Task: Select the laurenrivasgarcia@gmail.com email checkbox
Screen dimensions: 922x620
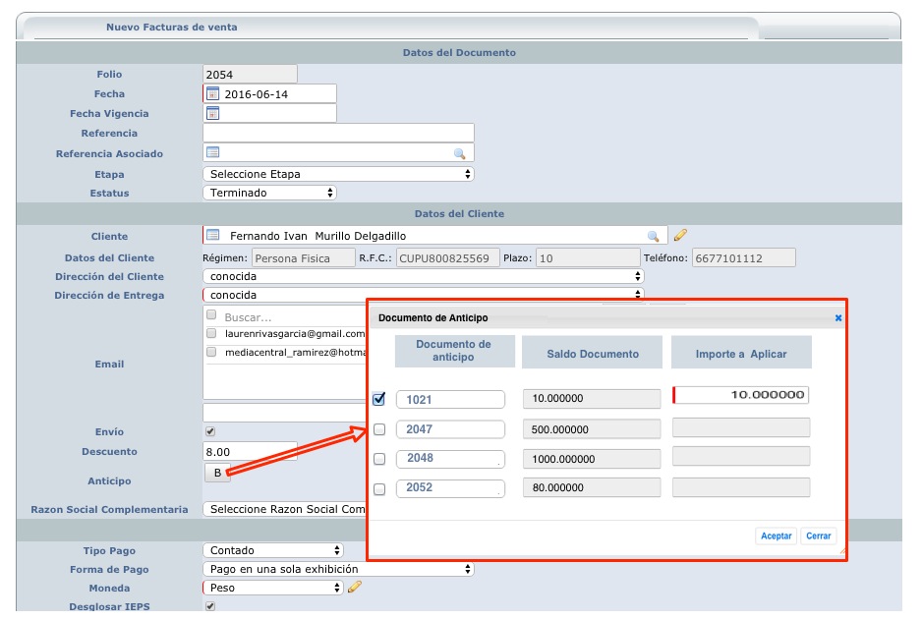Action: [x=211, y=333]
